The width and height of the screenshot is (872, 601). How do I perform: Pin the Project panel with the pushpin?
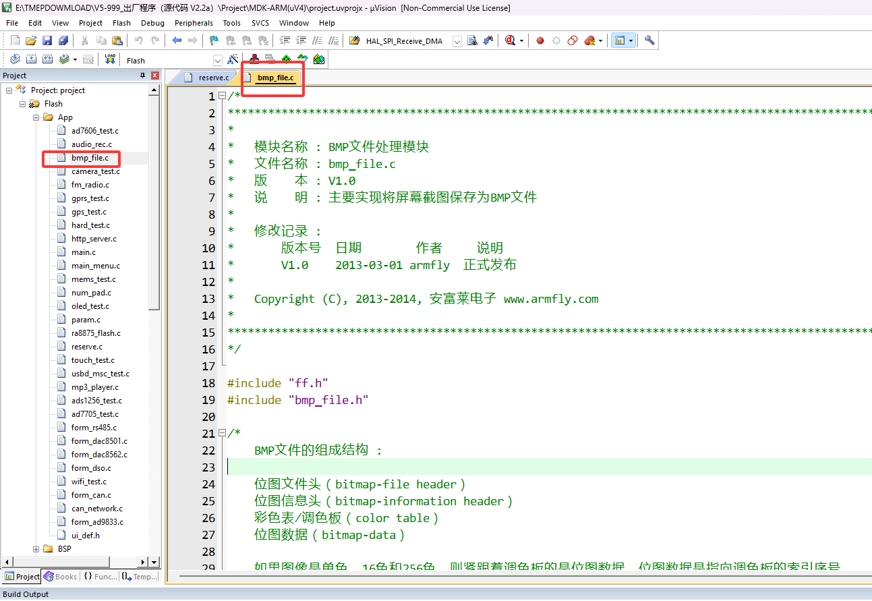point(142,76)
